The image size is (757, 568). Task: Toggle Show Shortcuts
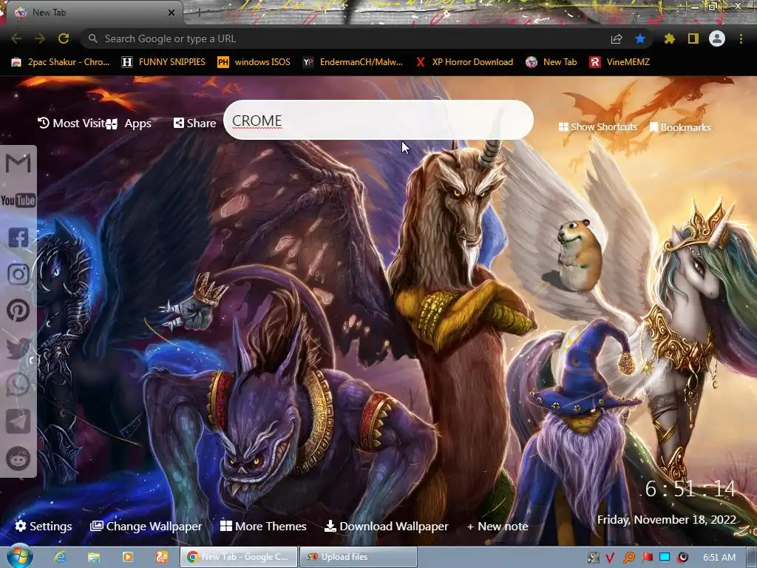tap(597, 127)
